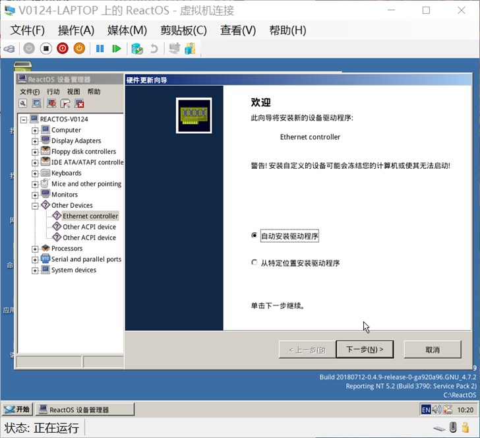Click the speaker volume tray icon
The height and width of the screenshot is (438, 480).
pos(437,410)
